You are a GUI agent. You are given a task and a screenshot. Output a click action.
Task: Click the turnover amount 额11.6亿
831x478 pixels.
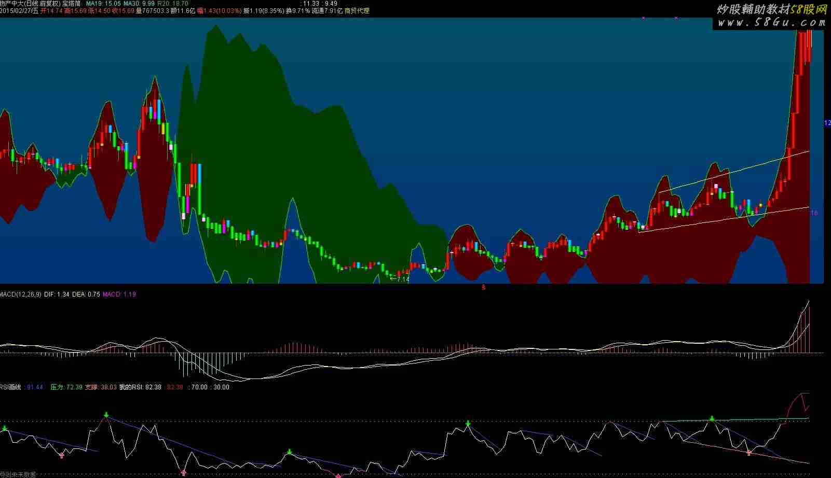(x=183, y=10)
